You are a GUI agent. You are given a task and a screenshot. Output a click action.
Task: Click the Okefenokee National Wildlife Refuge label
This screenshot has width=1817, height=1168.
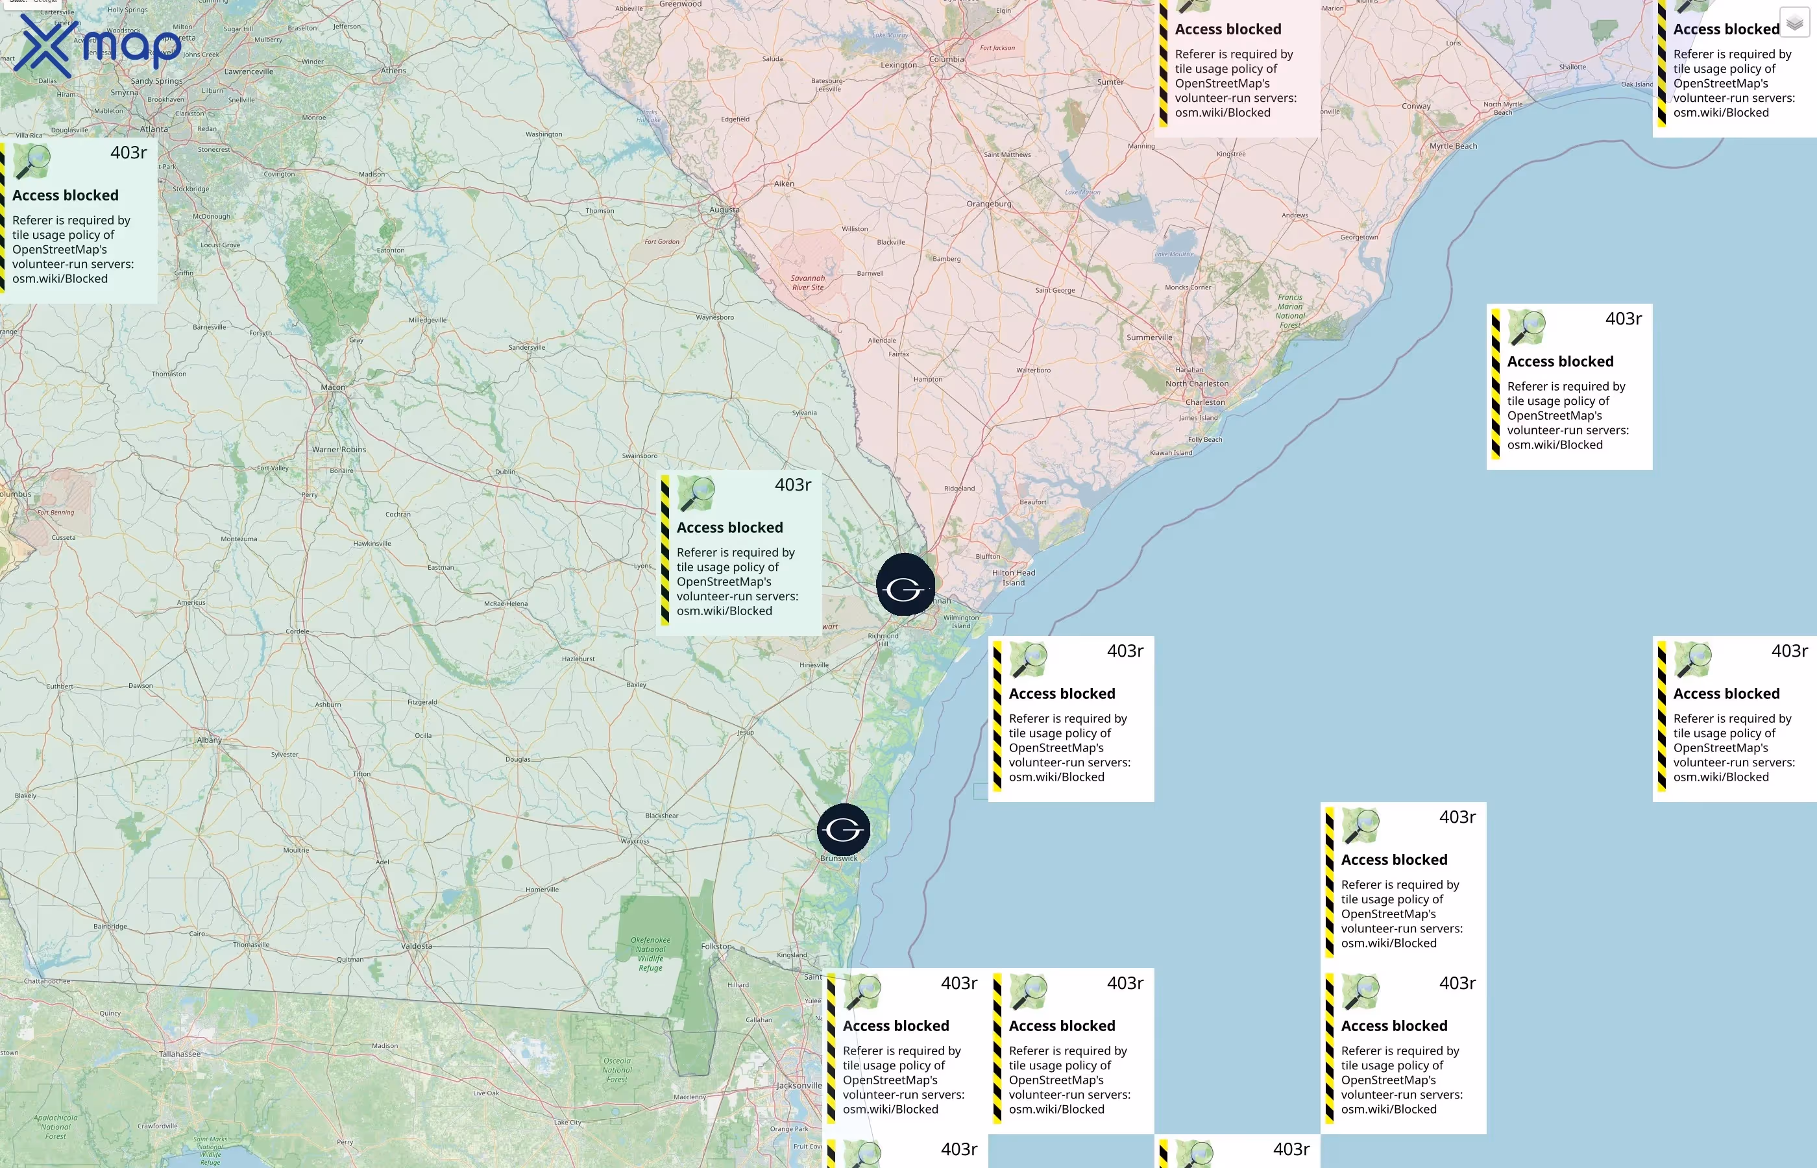[x=651, y=954]
